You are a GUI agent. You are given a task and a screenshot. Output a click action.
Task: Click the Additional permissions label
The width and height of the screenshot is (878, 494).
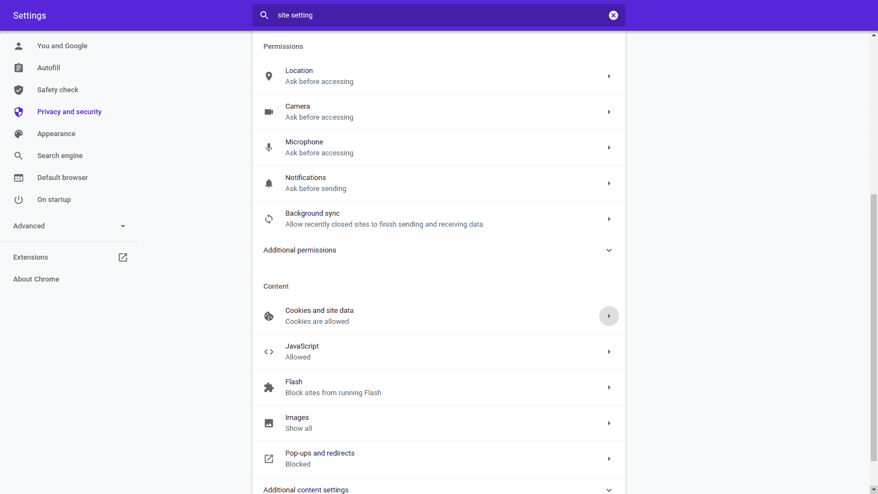click(x=300, y=250)
